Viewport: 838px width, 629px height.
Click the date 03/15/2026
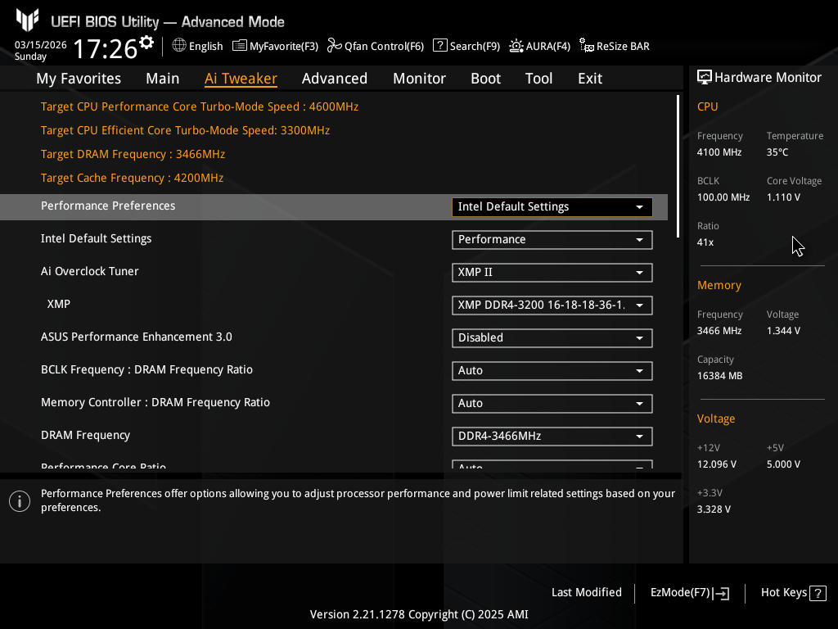tap(41, 45)
